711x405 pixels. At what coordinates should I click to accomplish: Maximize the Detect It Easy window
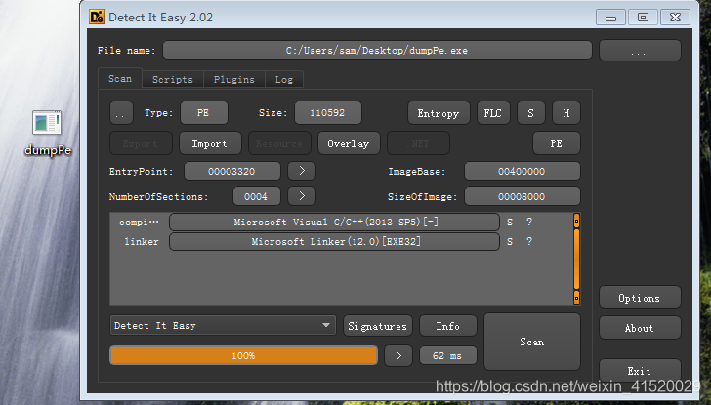[643, 18]
